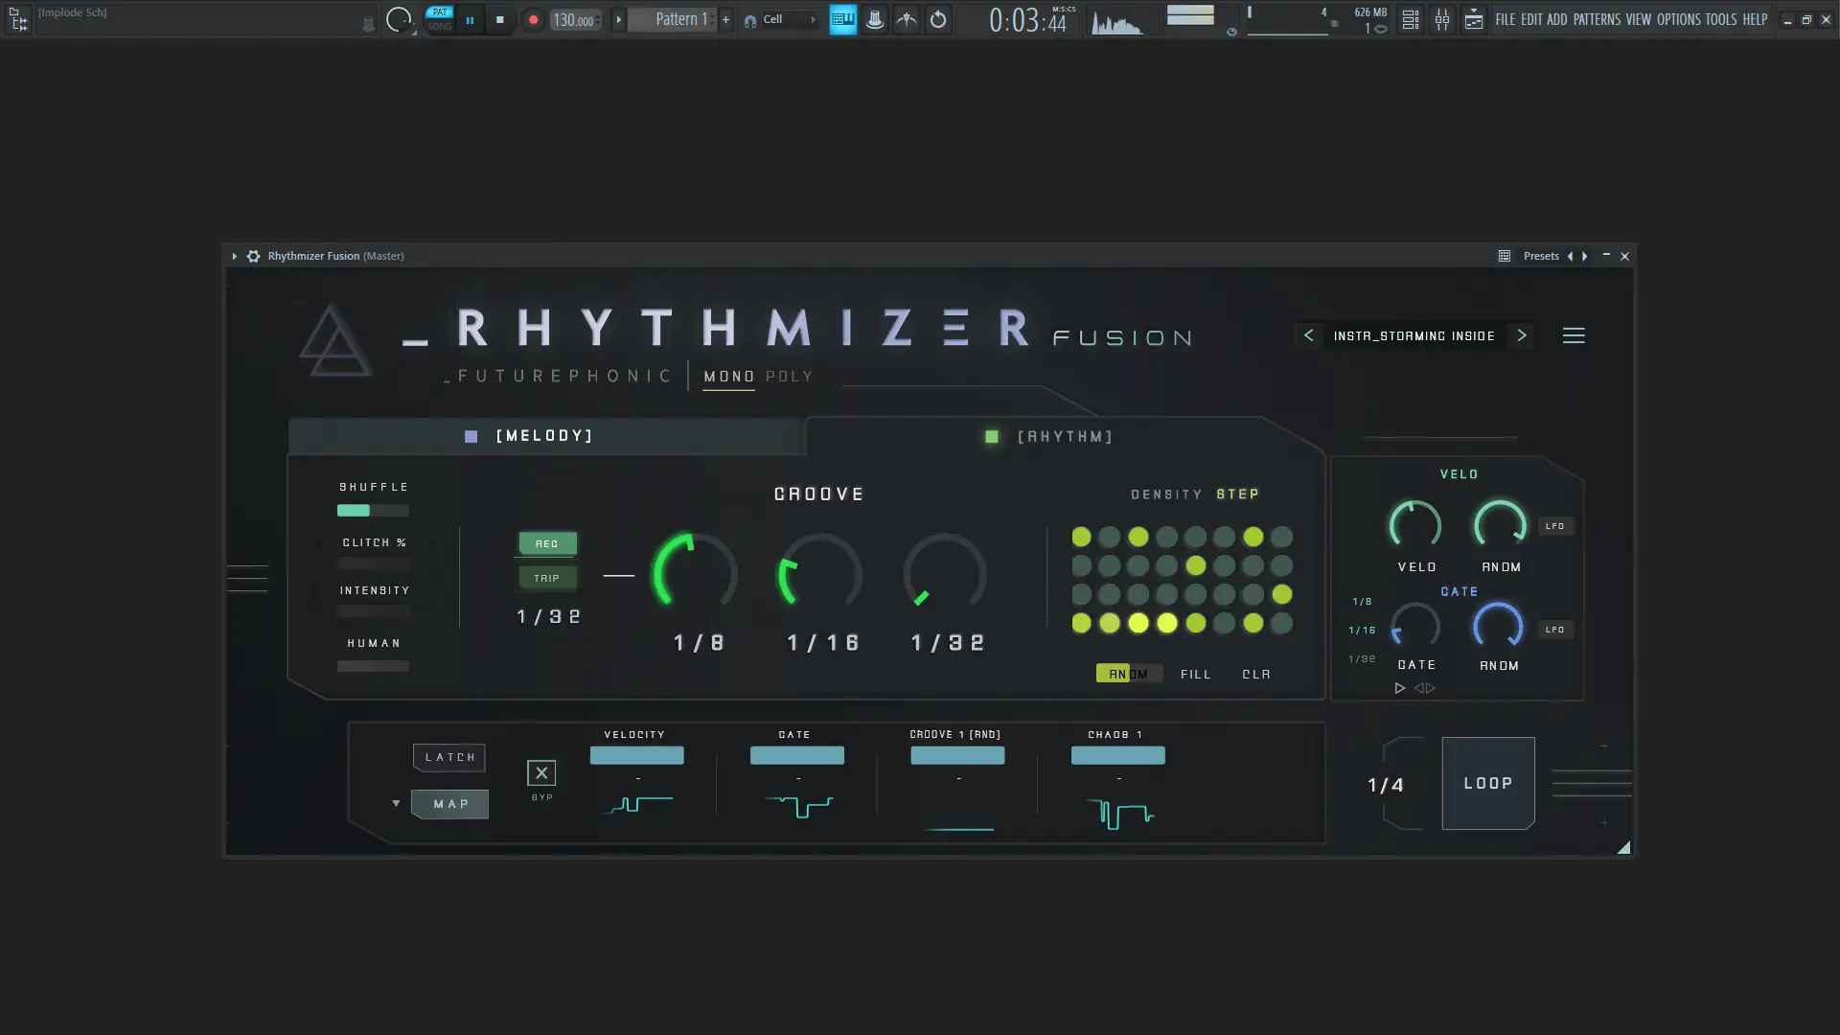The image size is (1840, 1035).
Task: Toggle the typing keyboard to piano icon
Action: pyautogui.click(x=843, y=19)
